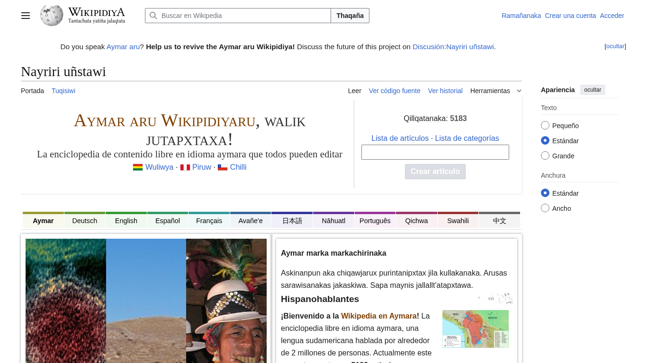Hide the Apariencia panel with ocultar
The height and width of the screenshot is (363, 647).
(x=593, y=90)
